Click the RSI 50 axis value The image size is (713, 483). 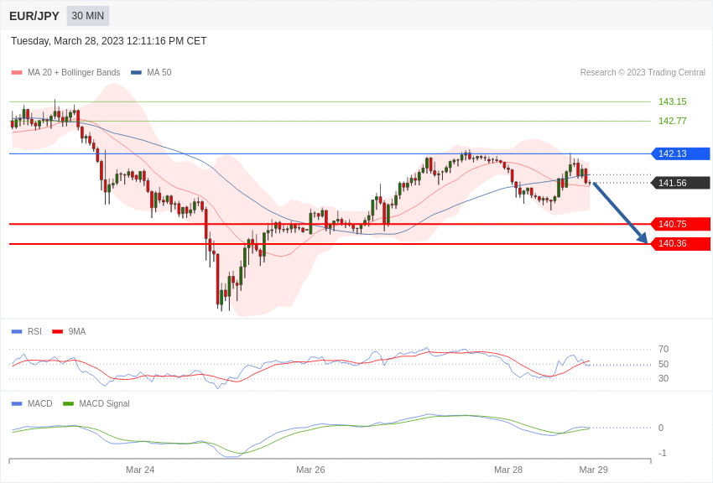(x=664, y=364)
